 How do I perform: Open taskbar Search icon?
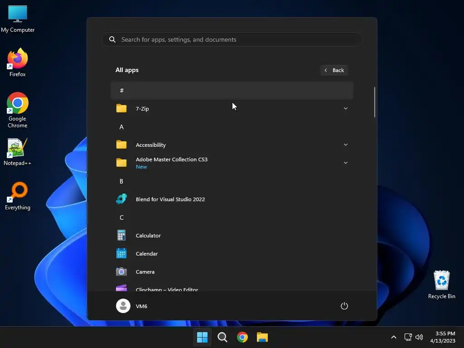(x=222, y=337)
